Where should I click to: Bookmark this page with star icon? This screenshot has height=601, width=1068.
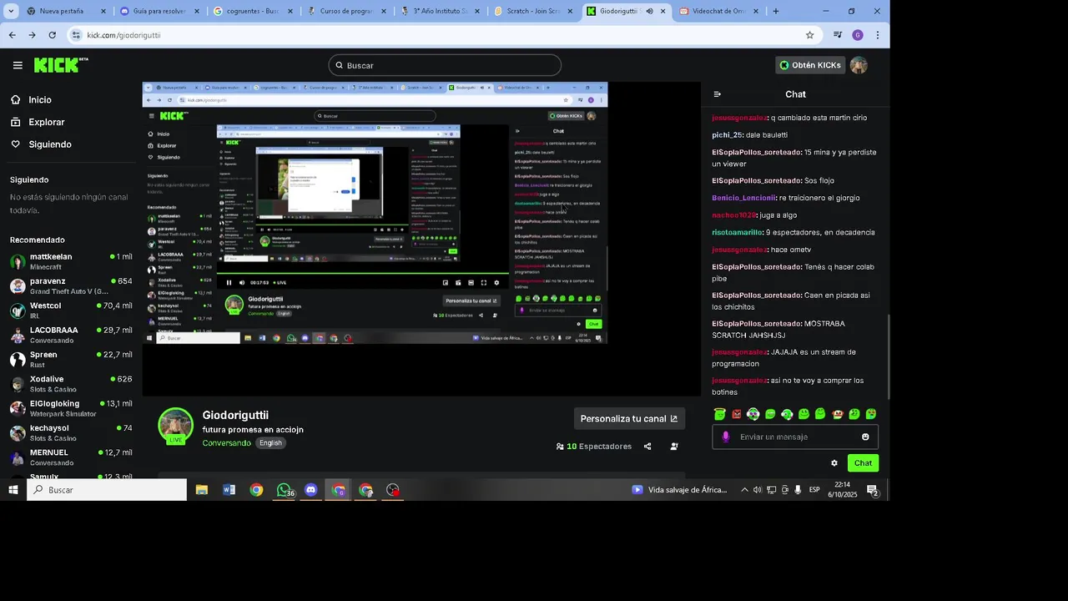tap(809, 35)
